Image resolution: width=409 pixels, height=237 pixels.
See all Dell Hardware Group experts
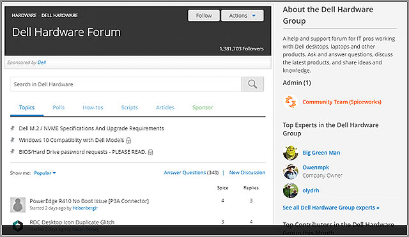pos(331,208)
